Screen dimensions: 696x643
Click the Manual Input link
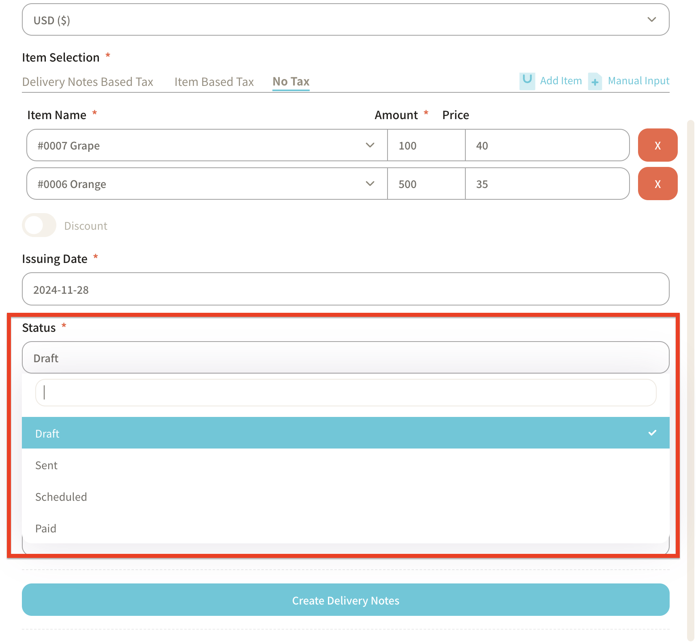638,81
